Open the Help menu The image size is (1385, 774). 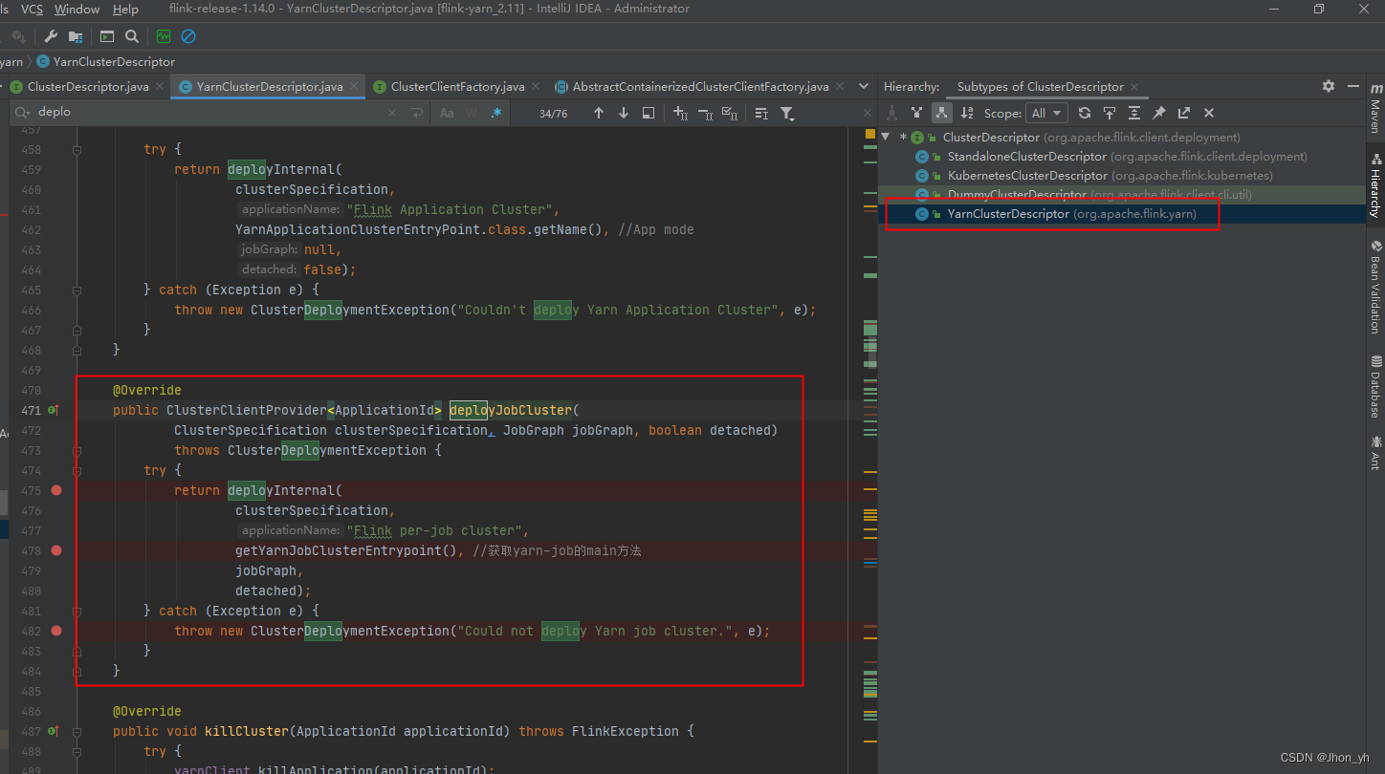point(125,9)
